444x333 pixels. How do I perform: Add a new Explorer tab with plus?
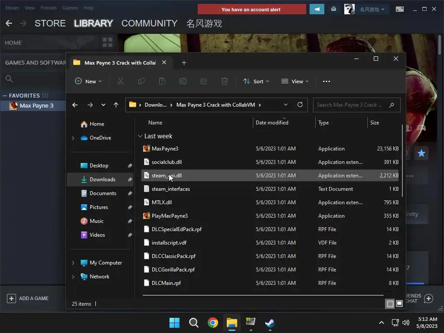click(184, 63)
